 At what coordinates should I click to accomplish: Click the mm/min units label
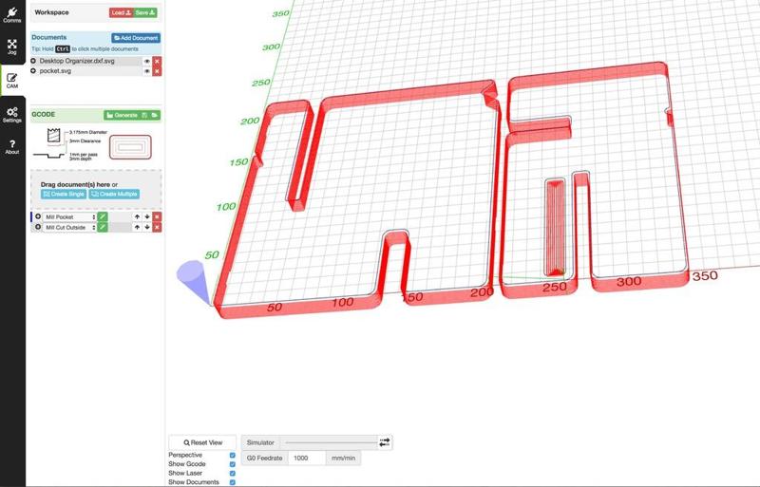[343, 458]
